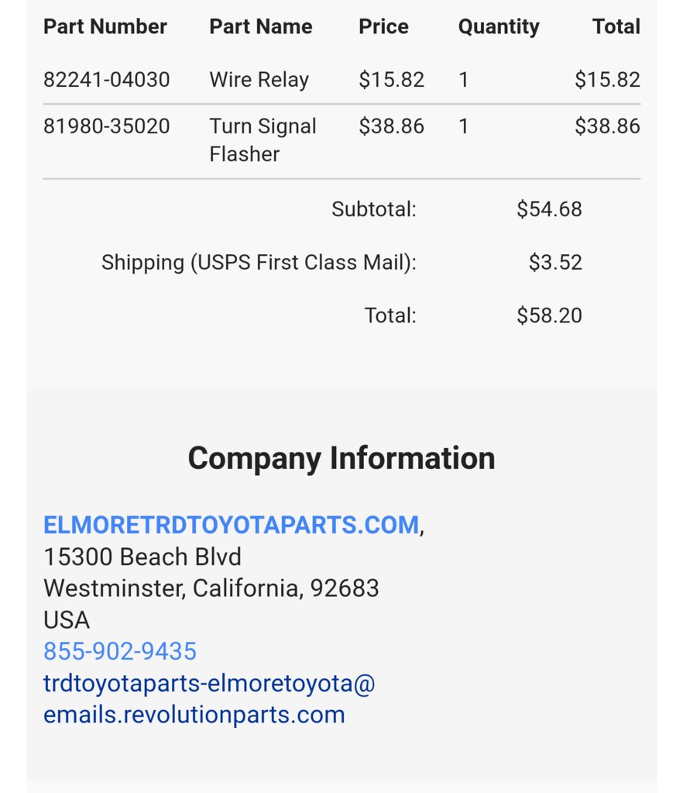683x793 pixels.
Task: Tap the 855-902-9435 phone number
Action: [120, 651]
